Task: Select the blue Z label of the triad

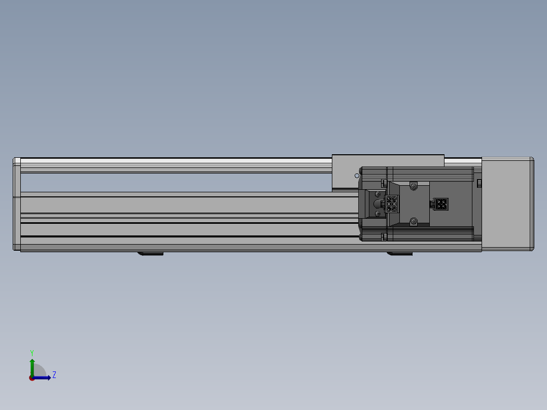Action: tap(54, 375)
